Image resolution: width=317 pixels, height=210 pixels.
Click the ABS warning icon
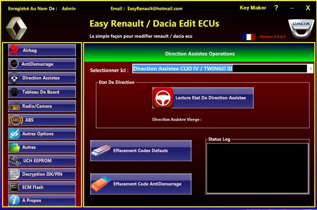click(16, 120)
